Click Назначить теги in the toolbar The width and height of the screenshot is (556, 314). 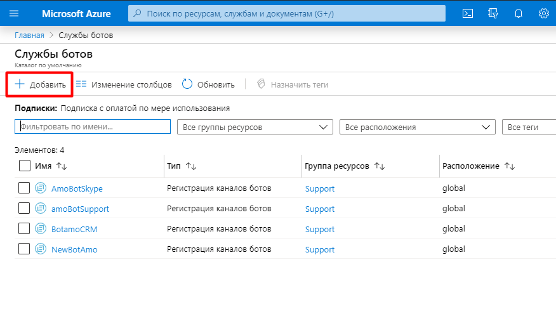(x=293, y=84)
